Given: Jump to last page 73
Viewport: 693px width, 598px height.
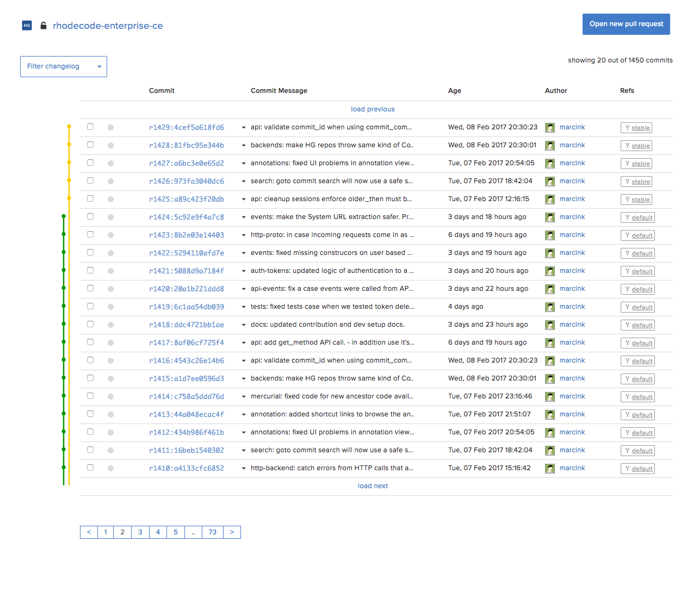Looking at the screenshot, I should click(x=212, y=532).
